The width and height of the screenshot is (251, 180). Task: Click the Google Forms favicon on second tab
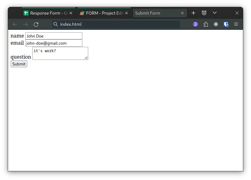pos(82,13)
